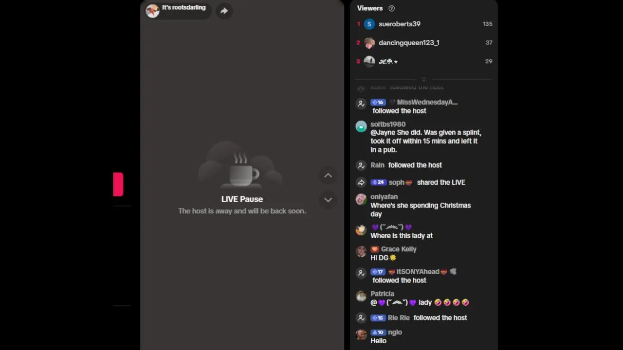This screenshot has width=623, height=350.
Task: Click soltbs1980 commenter avatar
Action: click(361, 127)
